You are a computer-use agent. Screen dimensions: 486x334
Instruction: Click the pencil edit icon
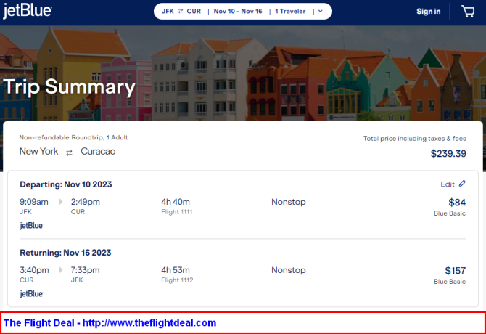click(x=462, y=184)
